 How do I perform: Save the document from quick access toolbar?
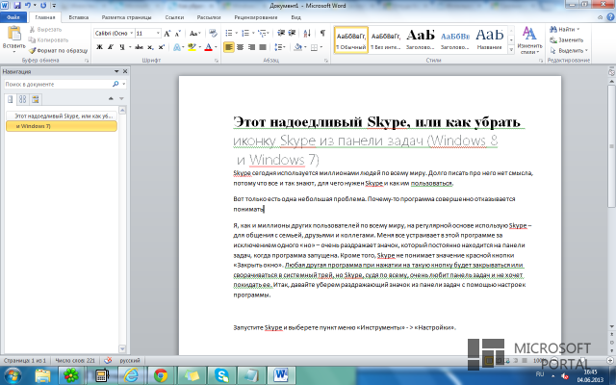tap(17, 6)
